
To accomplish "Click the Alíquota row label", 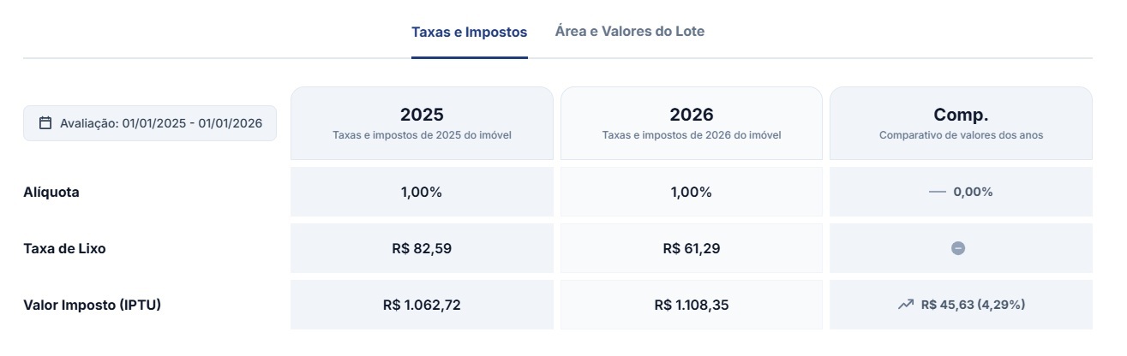I will [x=51, y=193].
